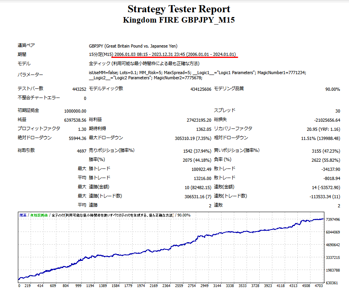Viewport: 349px width, 291px height.
Task: Click the gross loss value '-21025656.64'
Action: (327, 120)
